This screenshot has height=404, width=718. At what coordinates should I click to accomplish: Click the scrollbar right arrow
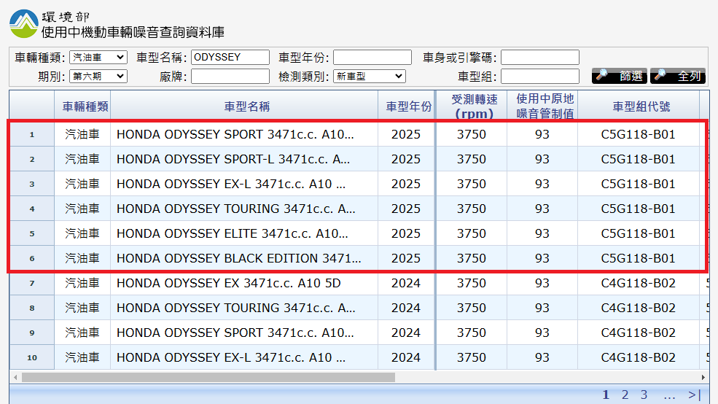[703, 377]
